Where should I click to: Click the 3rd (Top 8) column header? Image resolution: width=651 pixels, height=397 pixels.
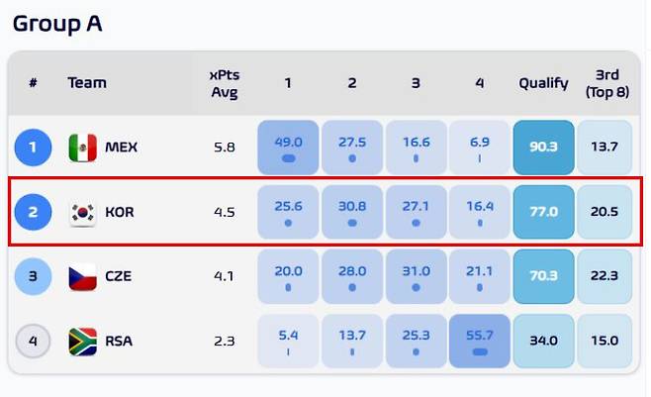point(604,83)
